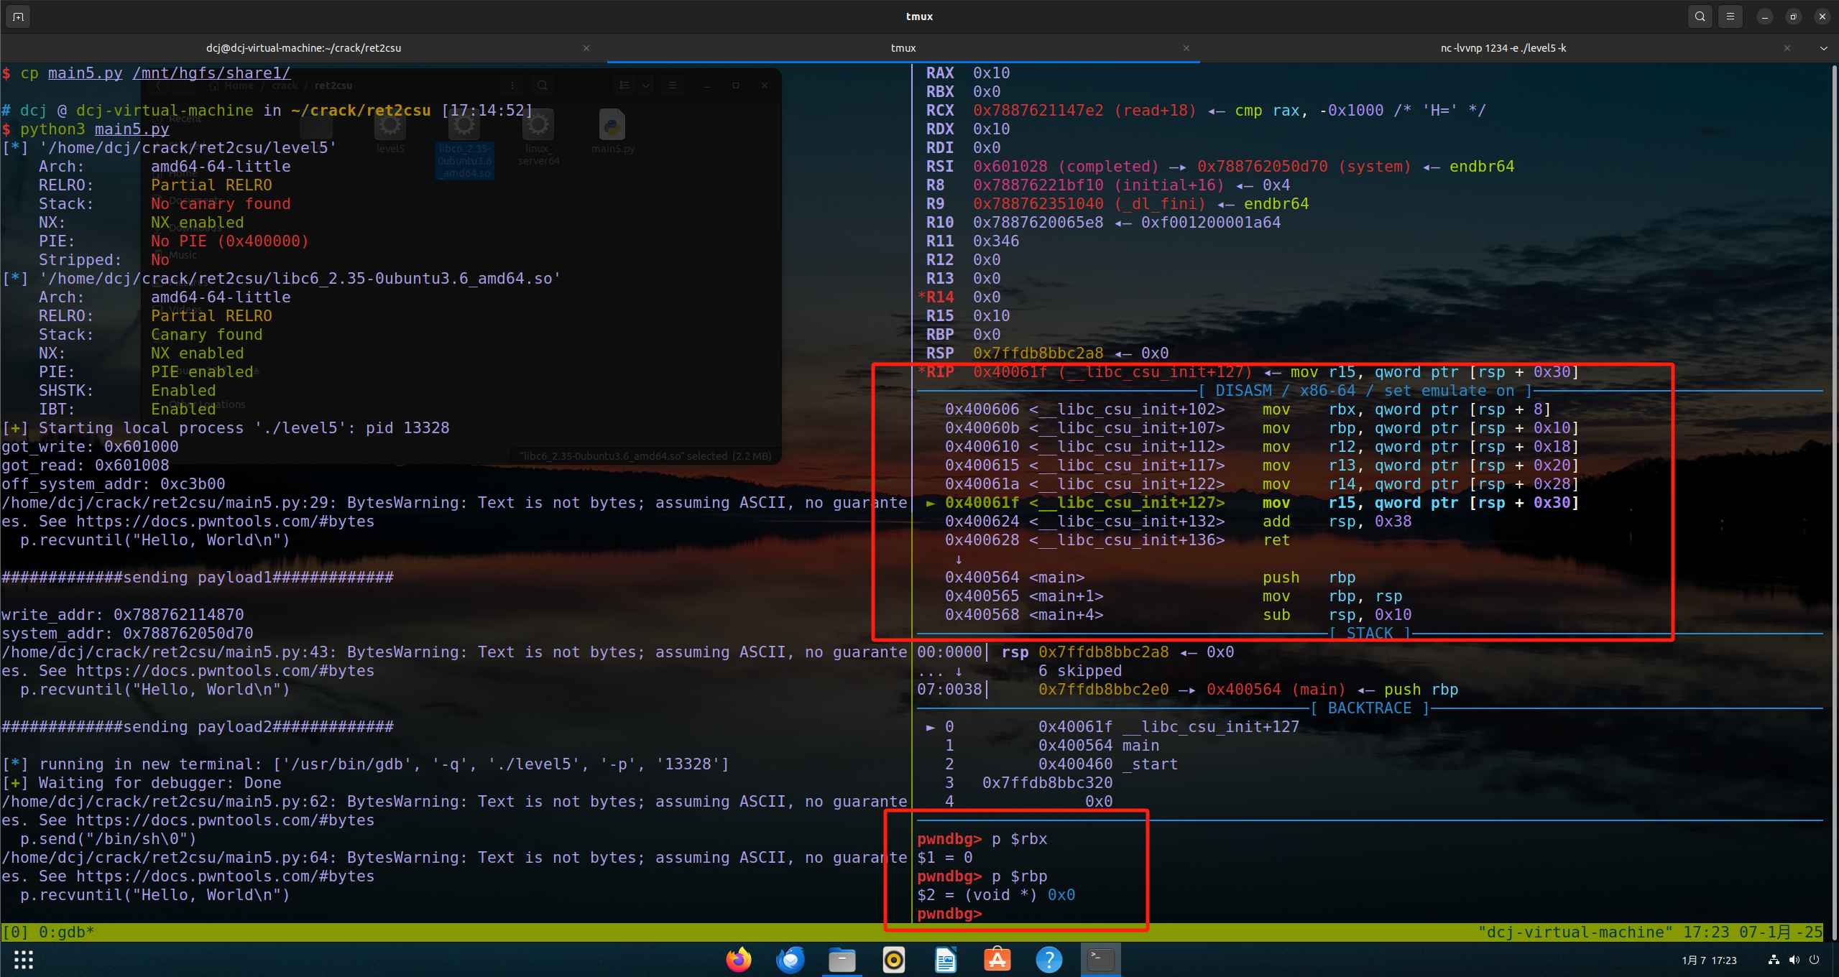Image resolution: width=1839 pixels, height=977 pixels.
Task: Click the 'got_read: 0x601008' output line
Action: pyautogui.click(x=86, y=466)
